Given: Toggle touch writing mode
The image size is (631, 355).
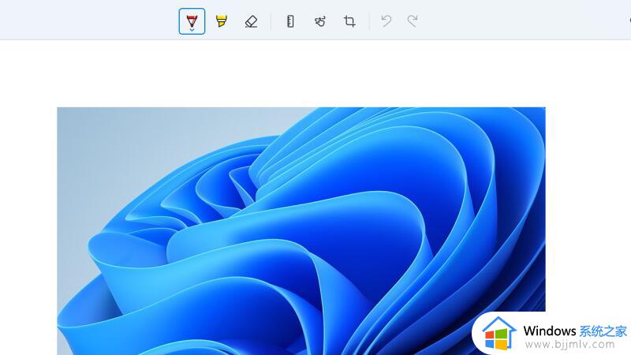Looking at the screenshot, I should [x=320, y=21].
